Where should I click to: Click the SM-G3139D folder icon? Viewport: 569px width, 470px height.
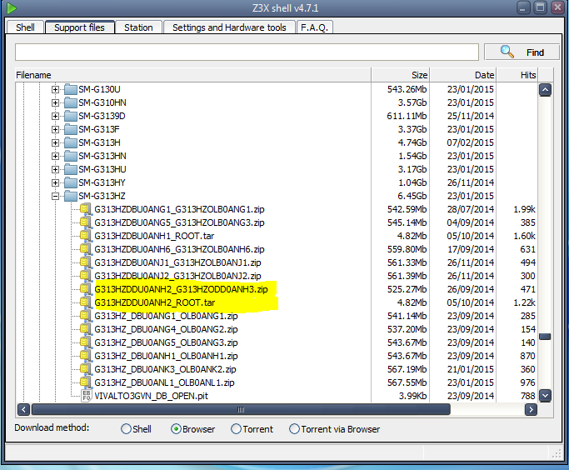pyautogui.click(x=71, y=116)
